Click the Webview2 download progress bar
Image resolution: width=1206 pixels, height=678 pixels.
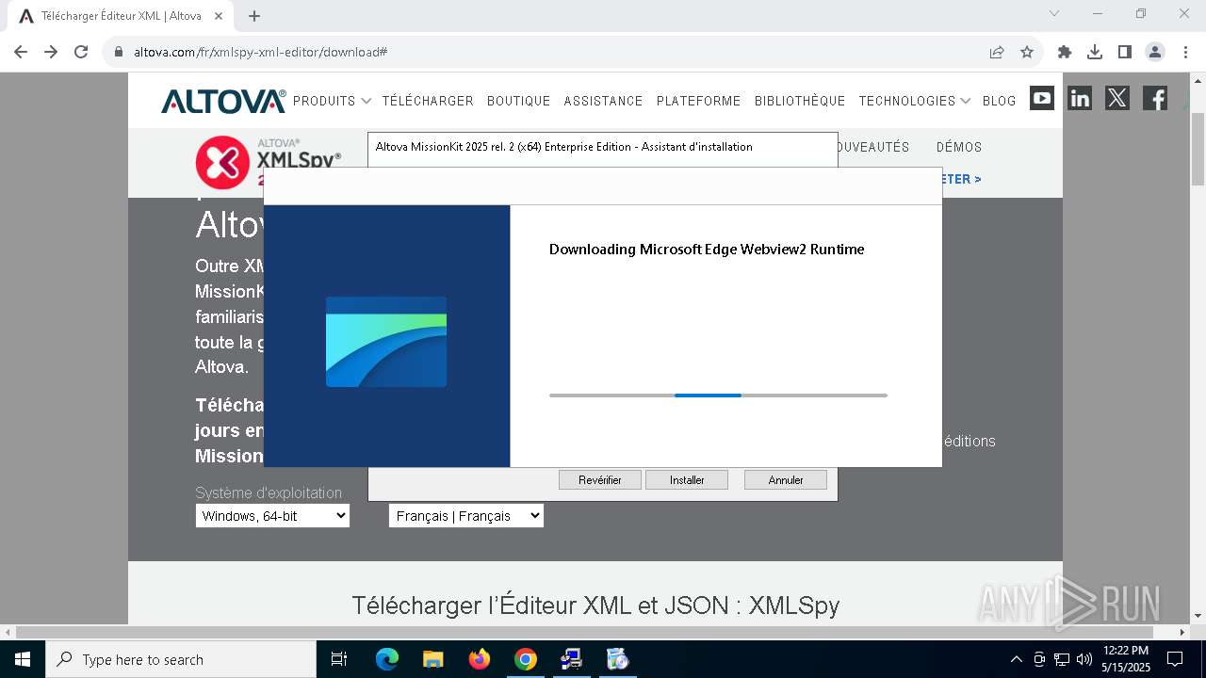(x=718, y=395)
